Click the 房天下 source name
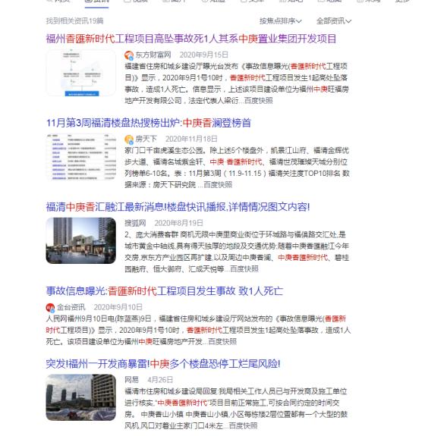Viewport: 428px width, 436px height. tap(146, 139)
